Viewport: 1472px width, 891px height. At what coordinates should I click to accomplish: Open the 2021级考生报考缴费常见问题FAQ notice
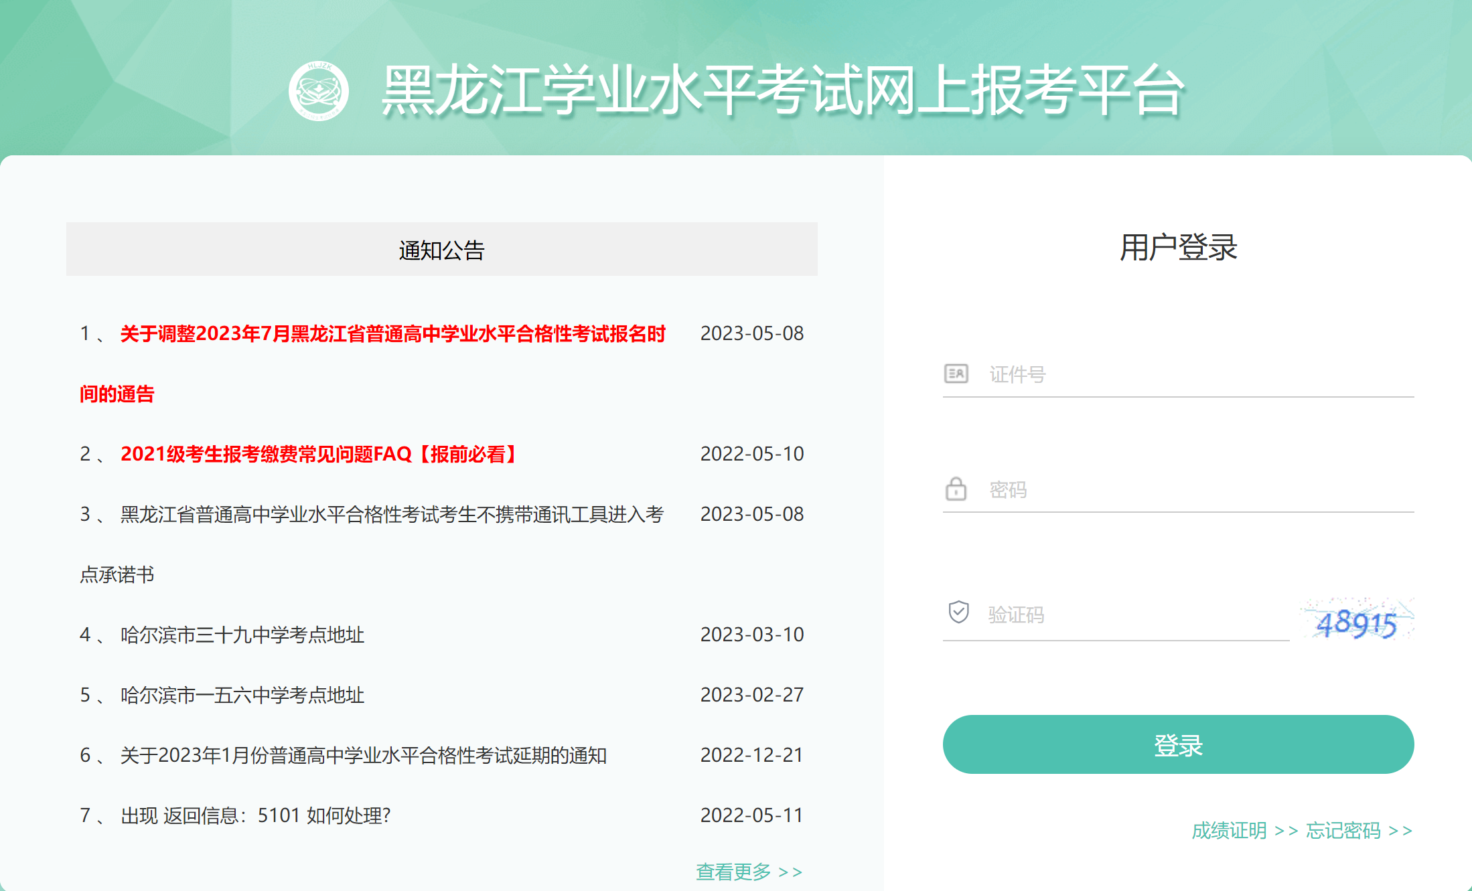(x=319, y=454)
